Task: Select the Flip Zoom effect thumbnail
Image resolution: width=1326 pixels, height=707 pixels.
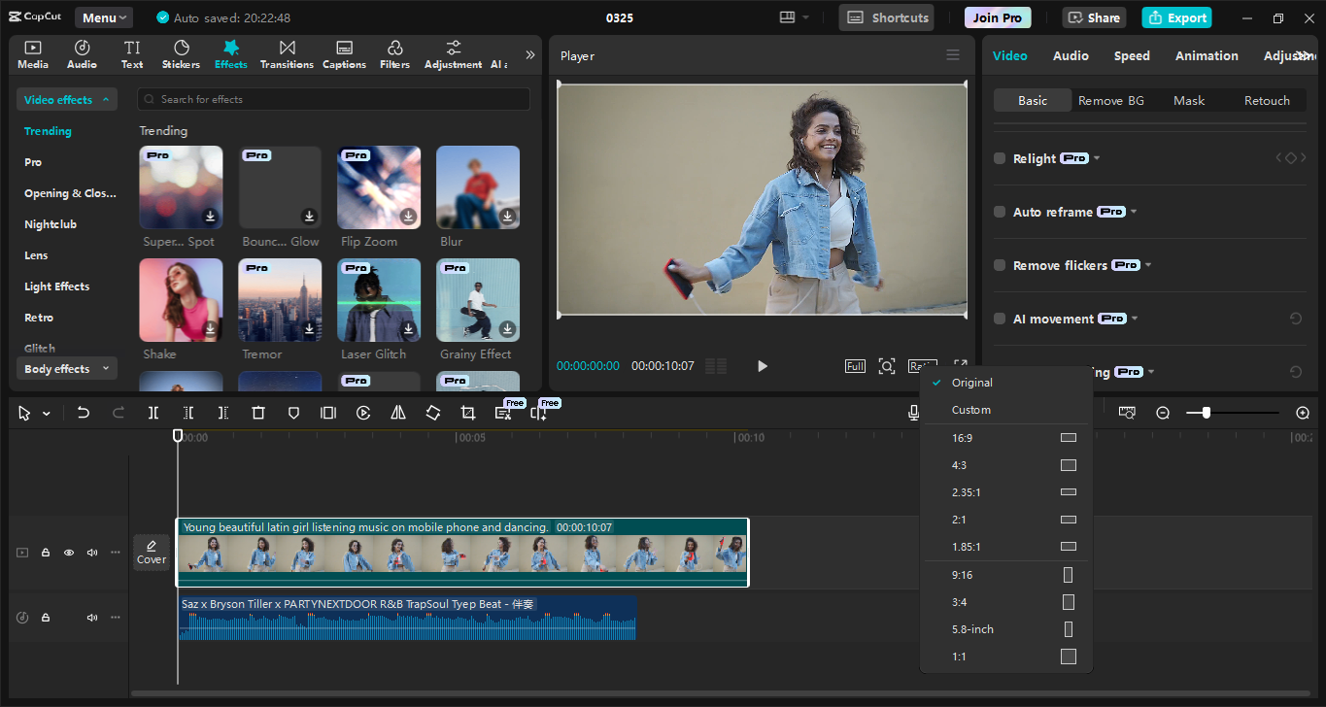Action: [379, 186]
